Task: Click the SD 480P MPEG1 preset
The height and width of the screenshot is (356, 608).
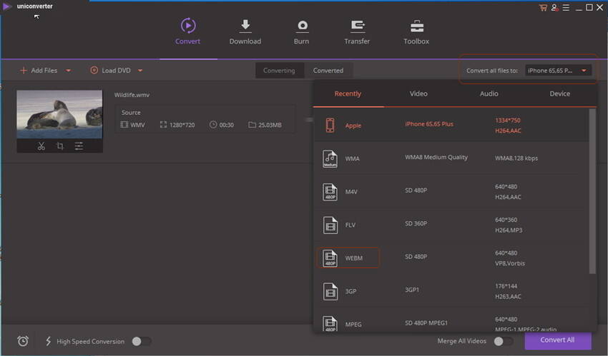Action: click(x=426, y=322)
